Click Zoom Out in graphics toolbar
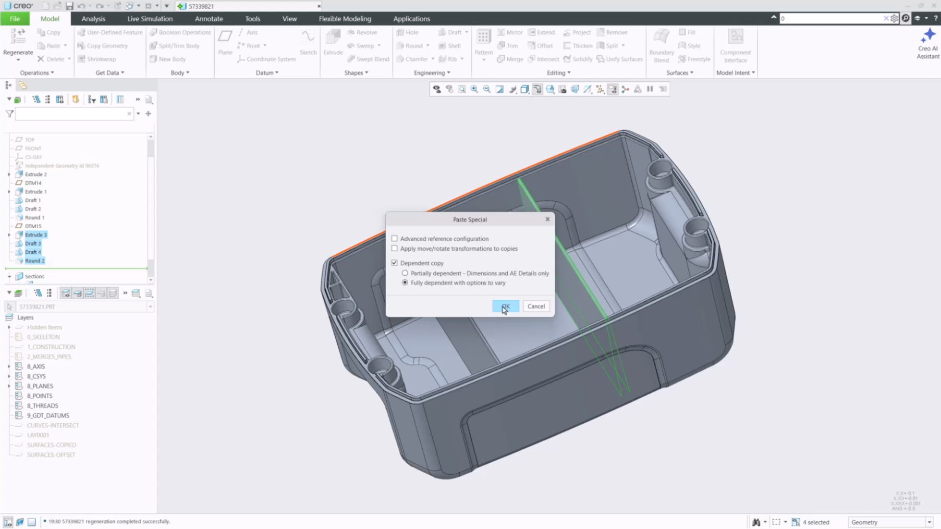 487,89
